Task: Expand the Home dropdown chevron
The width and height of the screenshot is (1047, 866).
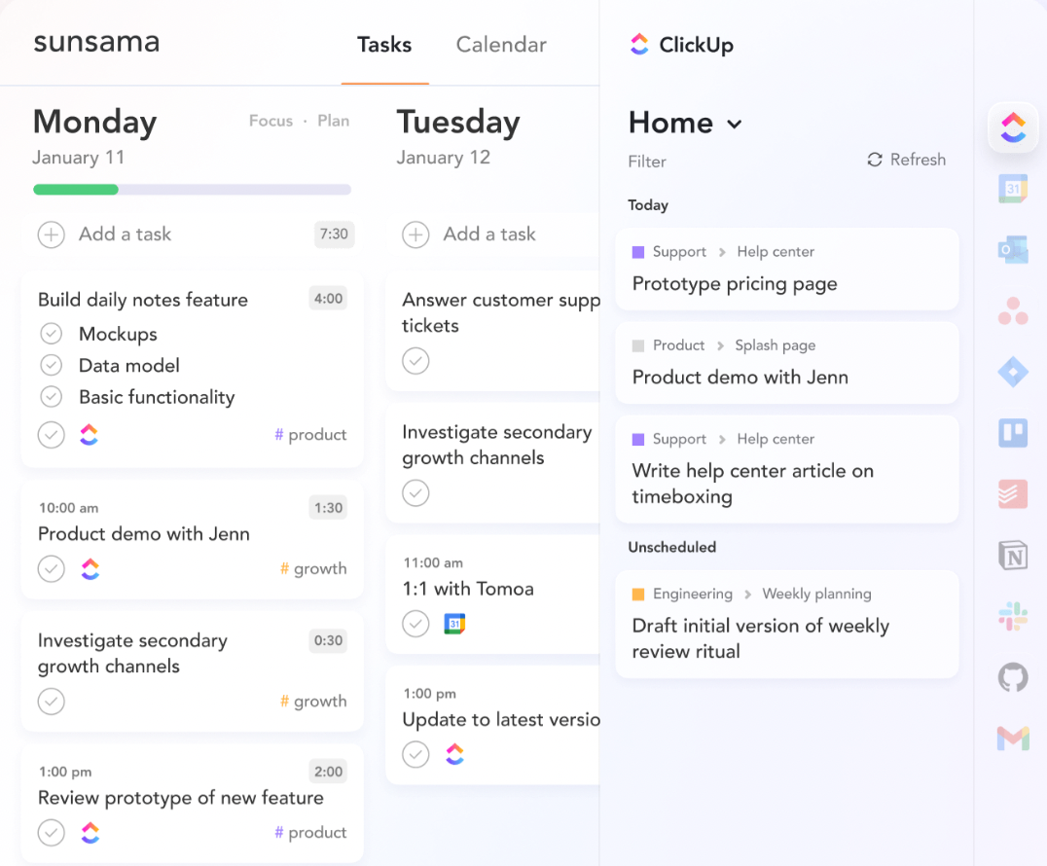Action: click(x=735, y=125)
